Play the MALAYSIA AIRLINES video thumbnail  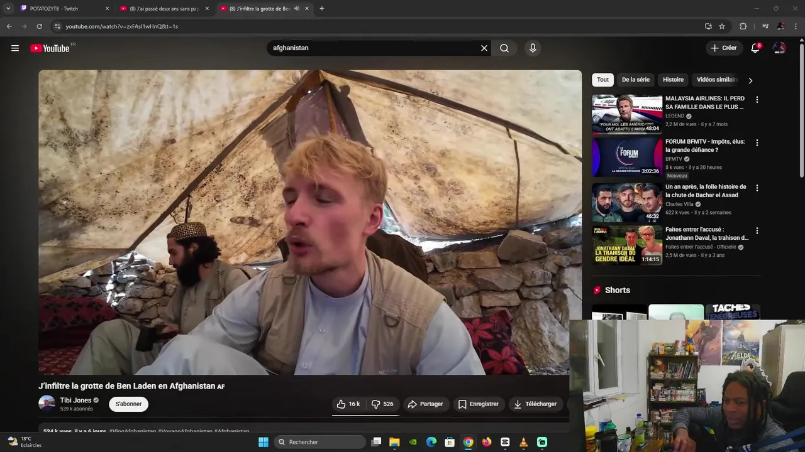coord(627,114)
